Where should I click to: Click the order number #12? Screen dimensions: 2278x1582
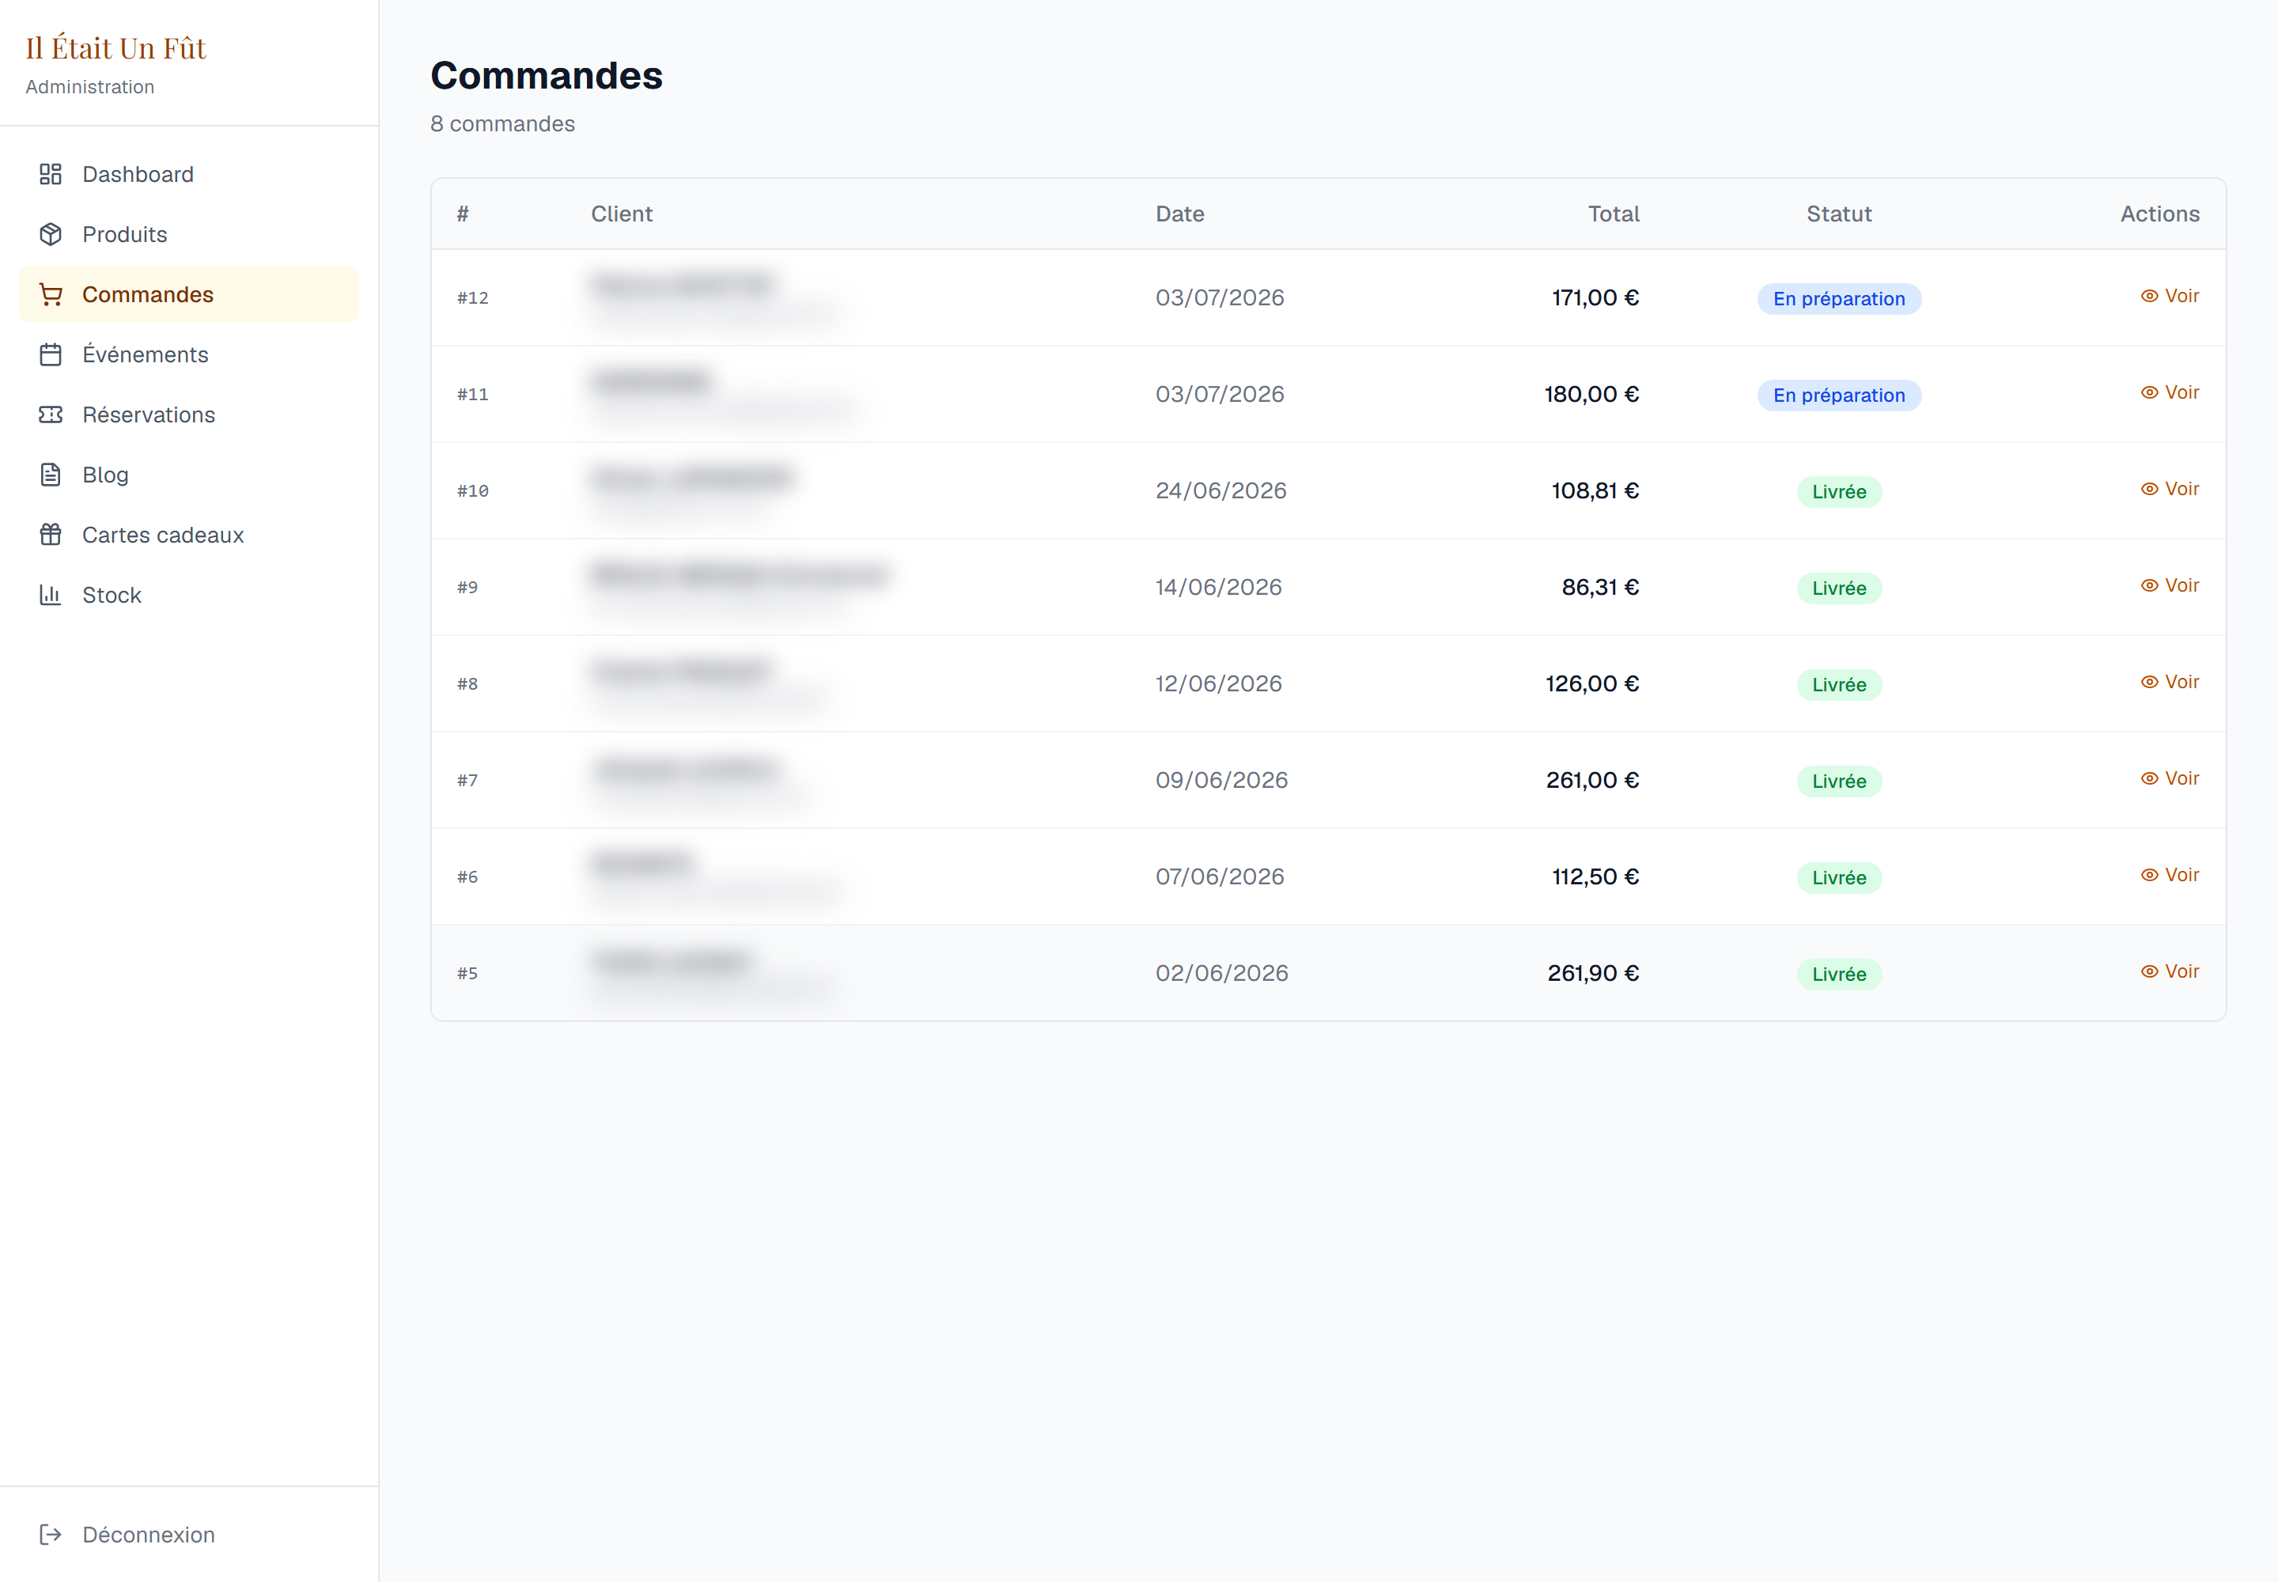coord(473,297)
